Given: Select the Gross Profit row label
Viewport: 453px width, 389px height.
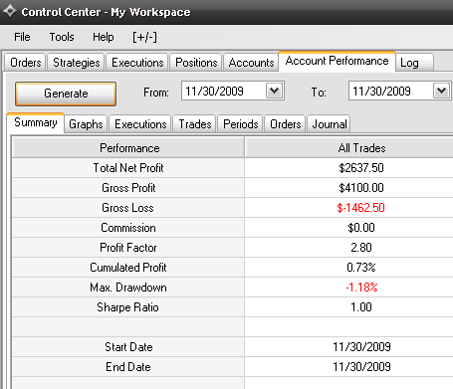Looking at the screenshot, I should pyautogui.click(x=128, y=188).
